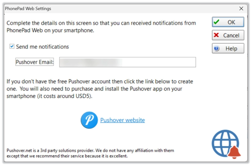Image resolution: width=252 pixels, height=166 pixels.
Task: Click the 'Complete the details' instruction text
Action: [x=101, y=27]
